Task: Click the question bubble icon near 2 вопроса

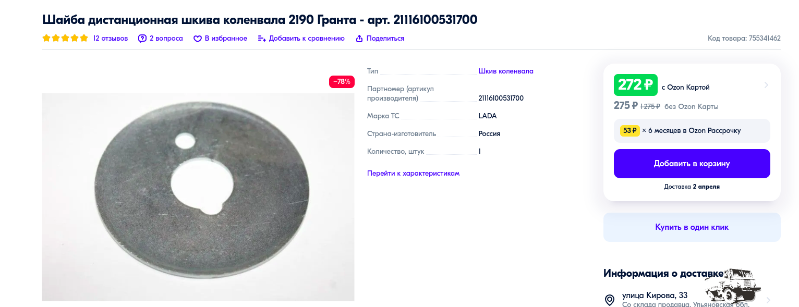Action: click(x=142, y=39)
